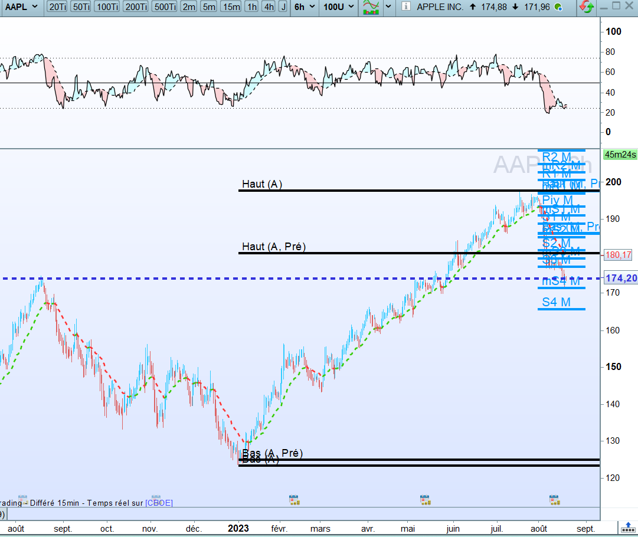Click the 2023 year marker on time axis
The width and height of the screenshot is (638, 537).
tap(238, 529)
